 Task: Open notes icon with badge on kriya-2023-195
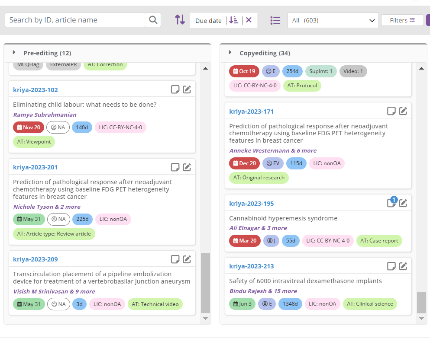click(x=391, y=203)
